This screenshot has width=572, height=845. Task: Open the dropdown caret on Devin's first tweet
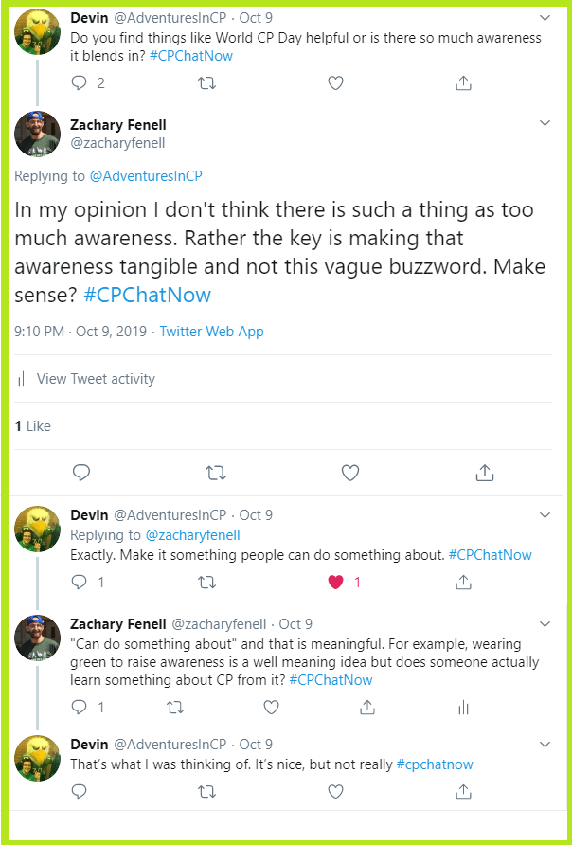tap(545, 17)
